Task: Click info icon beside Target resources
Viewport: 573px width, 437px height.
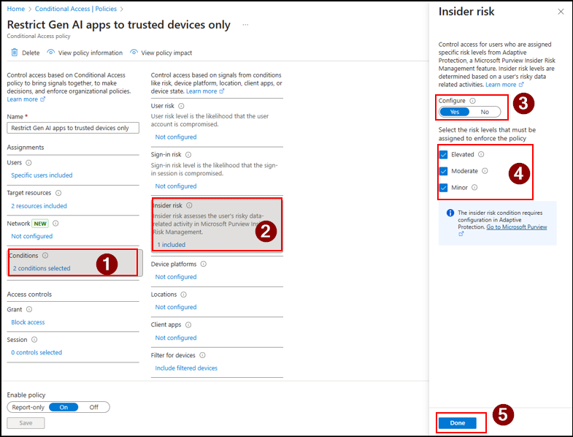Action: pyautogui.click(x=58, y=193)
